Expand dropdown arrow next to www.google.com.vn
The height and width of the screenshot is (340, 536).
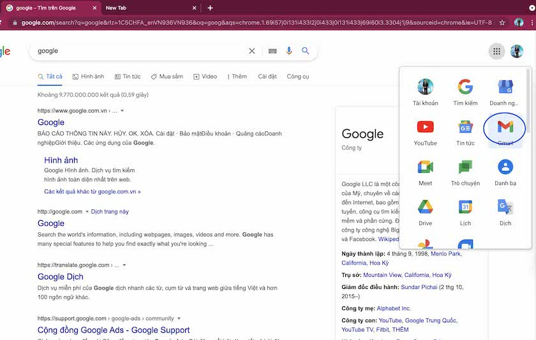coord(122,111)
